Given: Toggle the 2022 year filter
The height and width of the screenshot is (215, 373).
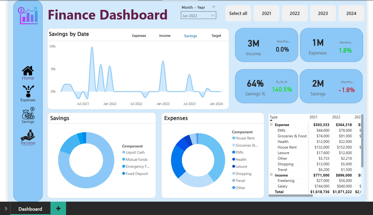Looking at the screenshot, I should (x=295, y=13).
